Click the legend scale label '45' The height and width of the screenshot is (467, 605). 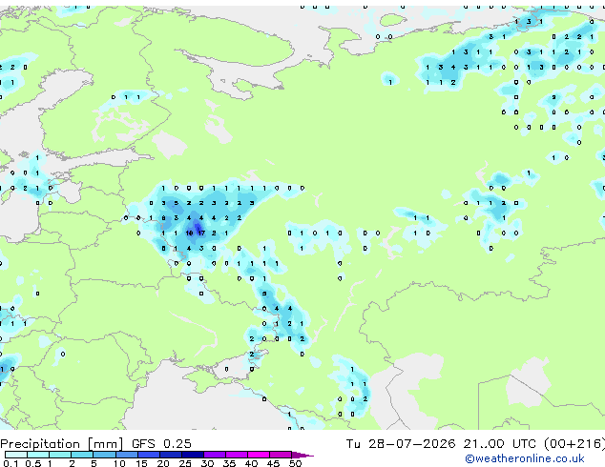(273, 463)
